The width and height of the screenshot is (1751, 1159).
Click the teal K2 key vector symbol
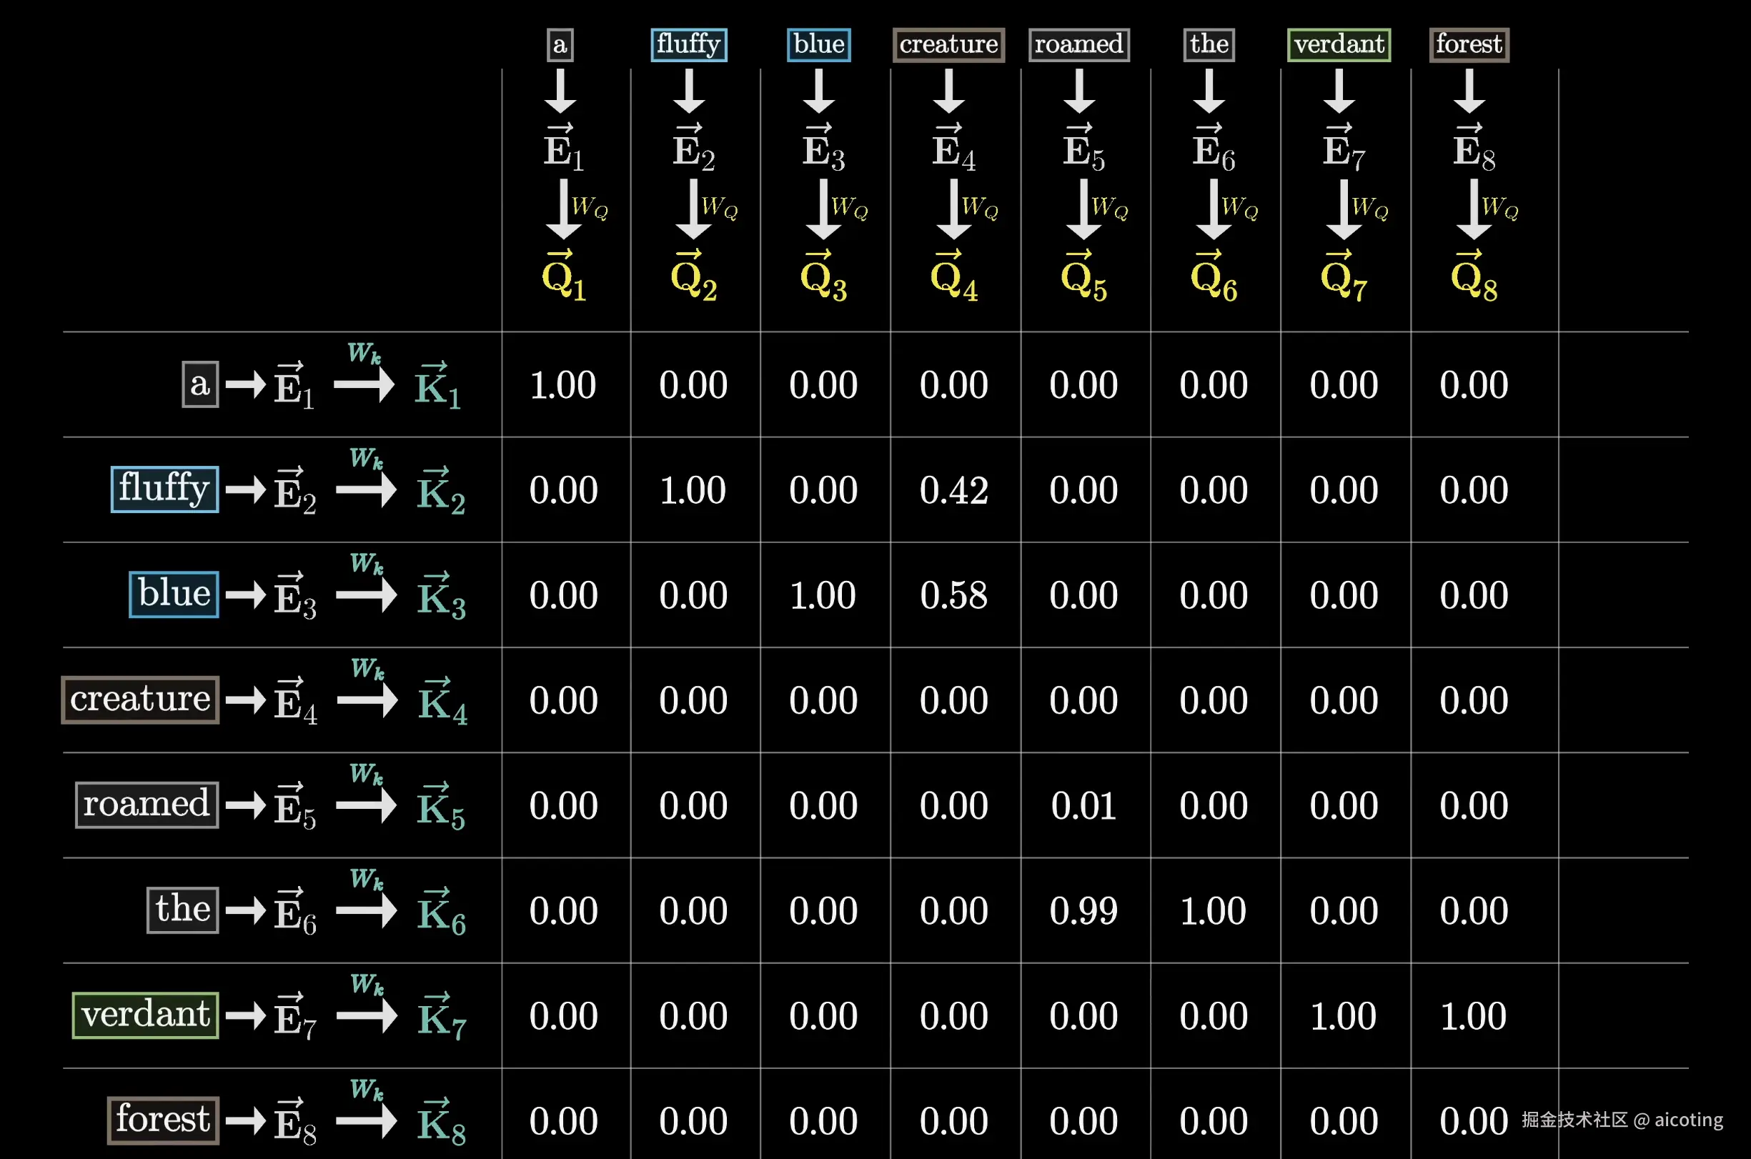pos(440,492)
